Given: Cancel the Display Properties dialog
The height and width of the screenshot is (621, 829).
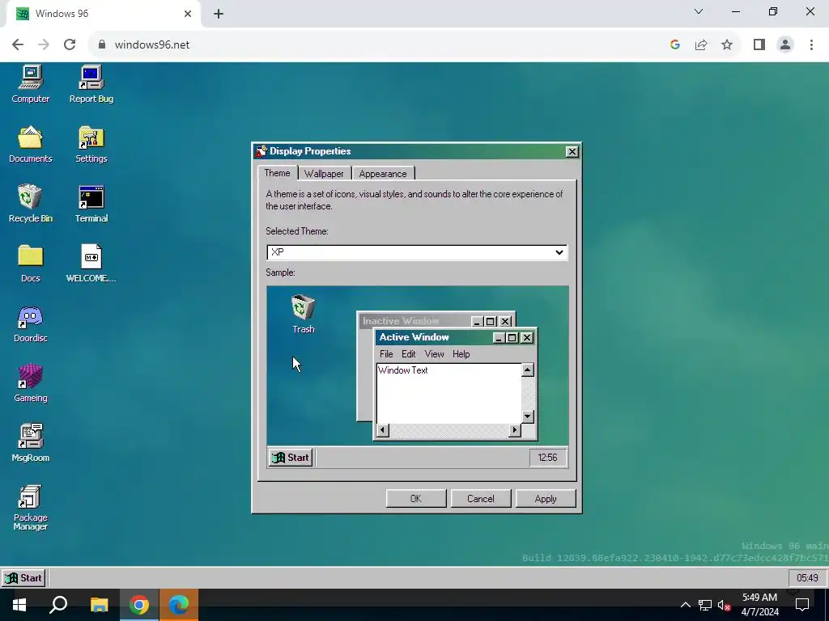Looking at the screenshot, I should pos(481,499).
